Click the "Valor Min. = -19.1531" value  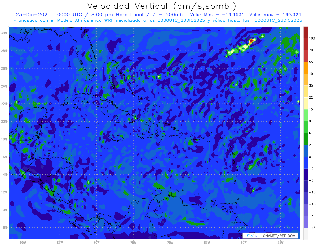point(217,15)
